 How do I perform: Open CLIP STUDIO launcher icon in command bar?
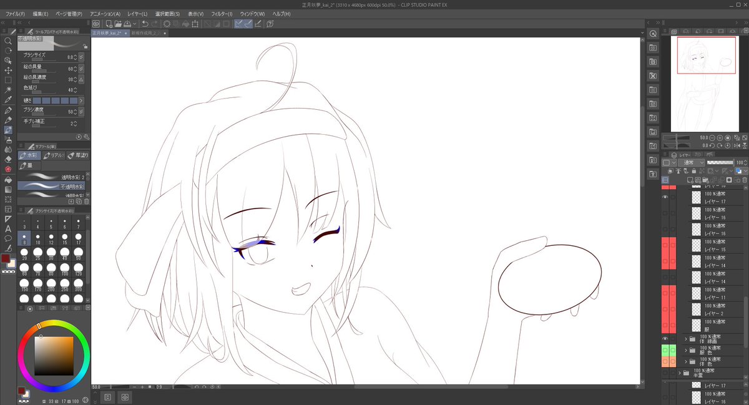(x=96, y=24)
